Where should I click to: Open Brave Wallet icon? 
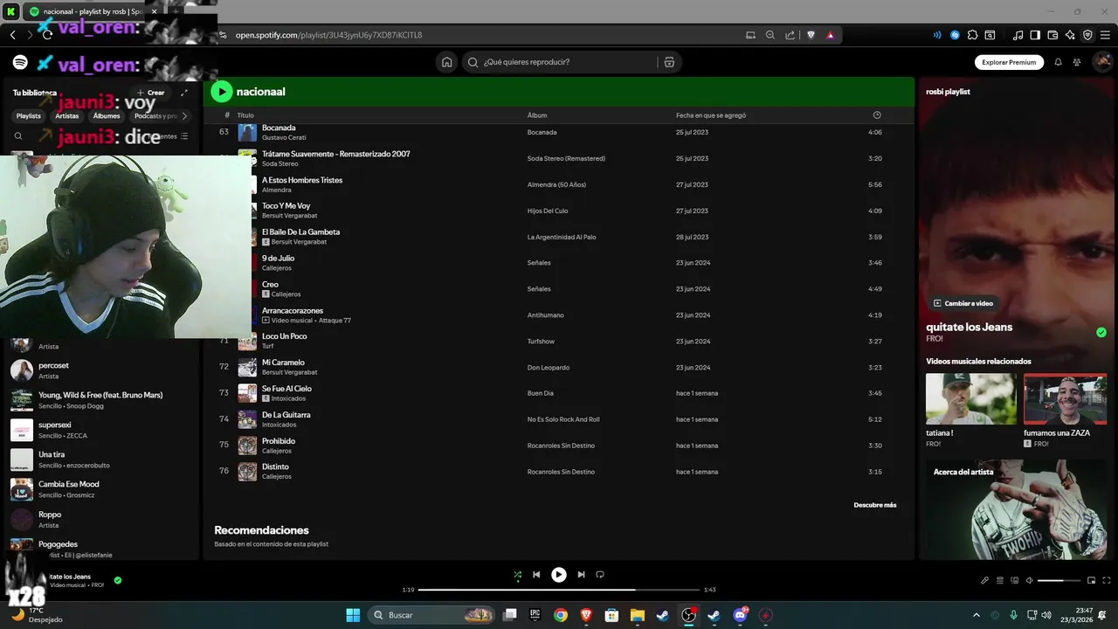point(1052,35)
